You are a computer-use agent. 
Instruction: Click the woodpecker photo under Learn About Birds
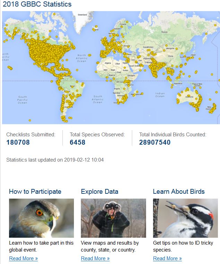coord(185,218)
